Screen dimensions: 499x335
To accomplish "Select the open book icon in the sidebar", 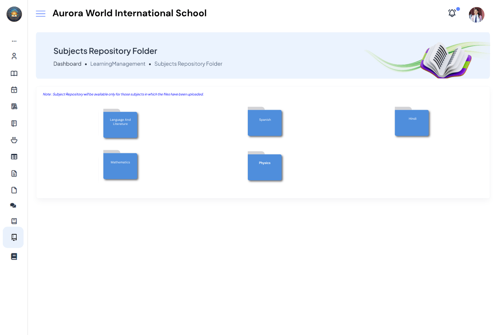I will point(14,73).
